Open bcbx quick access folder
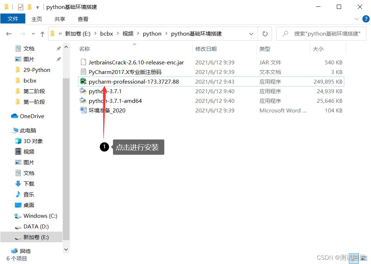Image resolution: width=371 pixels, height=264 pixels. click(x=26, y=80)
